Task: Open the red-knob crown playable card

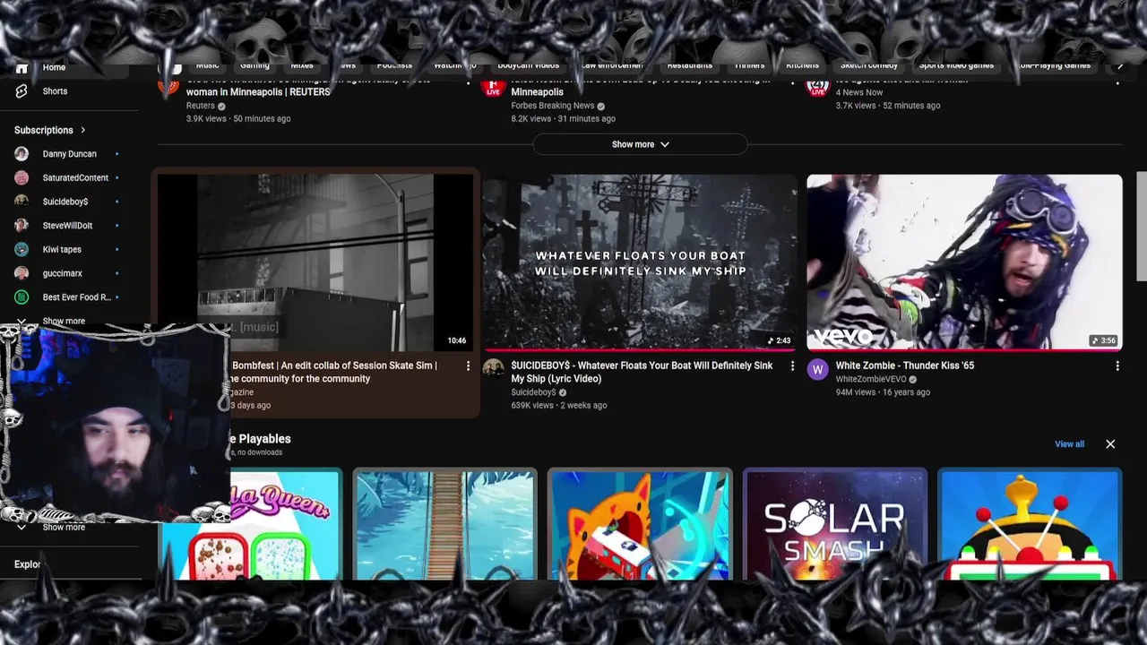Action: [1030, 524]
